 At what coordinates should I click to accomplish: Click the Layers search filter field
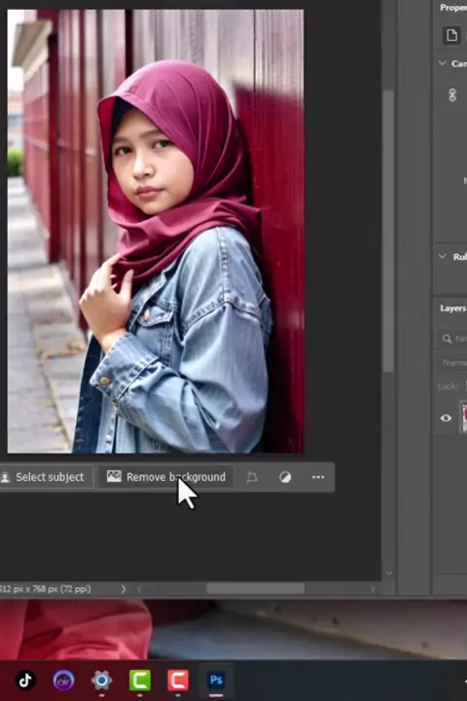tap(452, 339)
